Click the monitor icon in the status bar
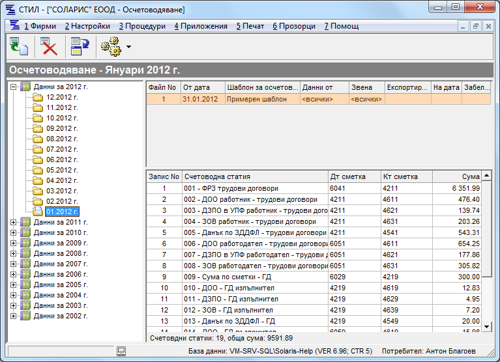 pos(121,351)
